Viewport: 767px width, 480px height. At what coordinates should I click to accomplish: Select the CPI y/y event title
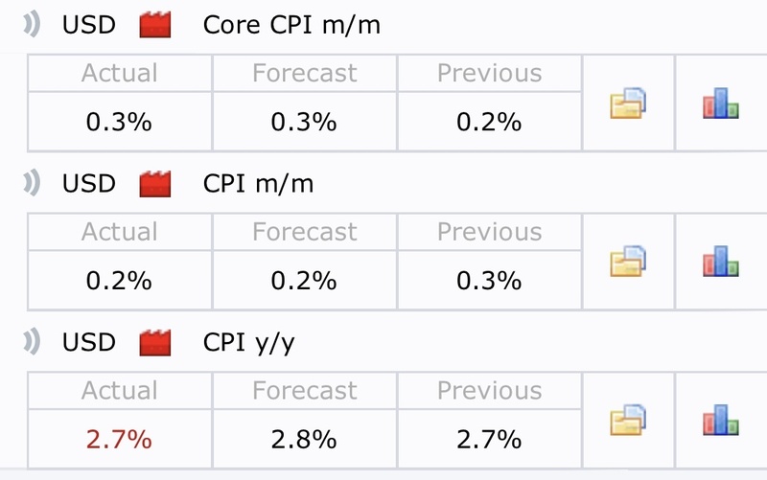(x=248, y=342)
